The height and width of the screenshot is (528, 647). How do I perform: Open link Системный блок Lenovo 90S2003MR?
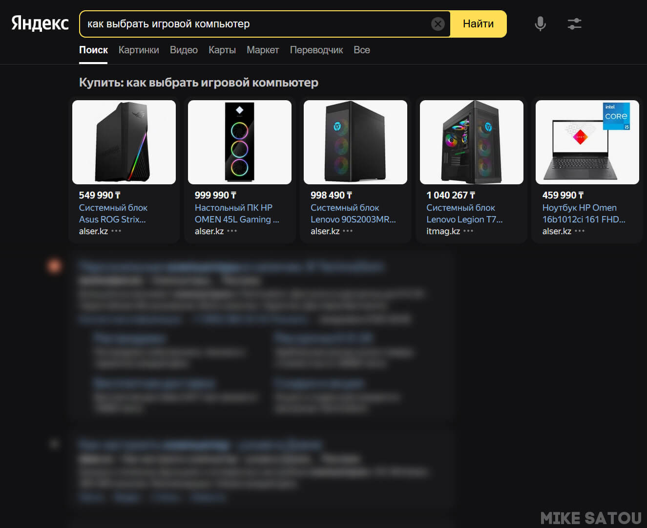[x=353, y=214]
